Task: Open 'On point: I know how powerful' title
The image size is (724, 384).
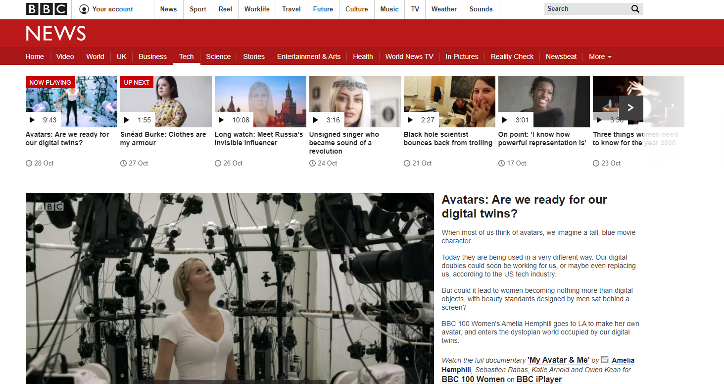Action: coord(542,139)
